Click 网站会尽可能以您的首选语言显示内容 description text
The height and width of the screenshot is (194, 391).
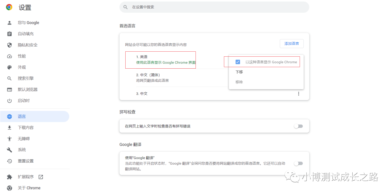[x=156, y=45]
